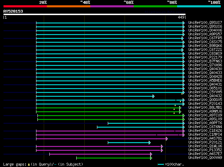
Task: Click the purple alignment bar for A4S7E7
Action: (x=100, y=154)
